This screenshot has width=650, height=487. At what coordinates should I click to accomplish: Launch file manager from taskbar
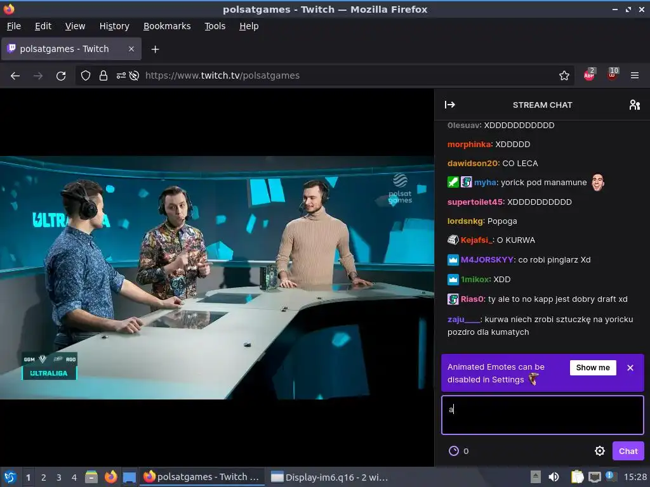coord(91,477)
